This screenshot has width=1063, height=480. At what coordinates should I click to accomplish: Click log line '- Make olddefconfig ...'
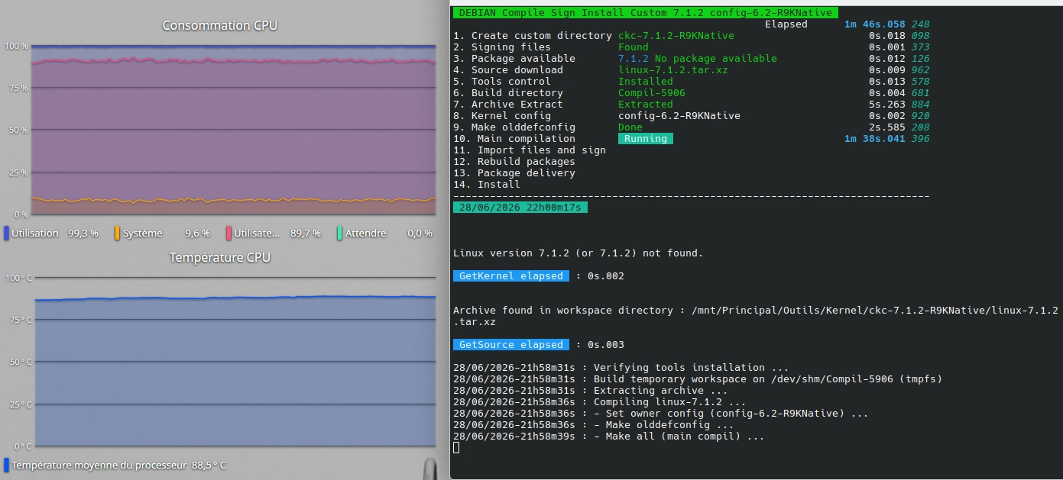pyautogui.click(x=594, y=425)
